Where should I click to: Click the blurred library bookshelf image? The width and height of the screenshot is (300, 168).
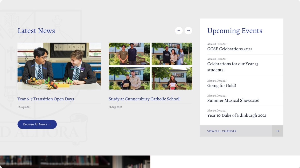point(75,162)
